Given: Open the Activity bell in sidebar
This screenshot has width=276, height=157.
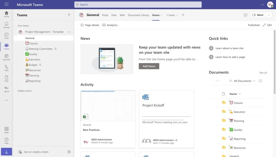Looking at the screenshot, I should [6, 25].
